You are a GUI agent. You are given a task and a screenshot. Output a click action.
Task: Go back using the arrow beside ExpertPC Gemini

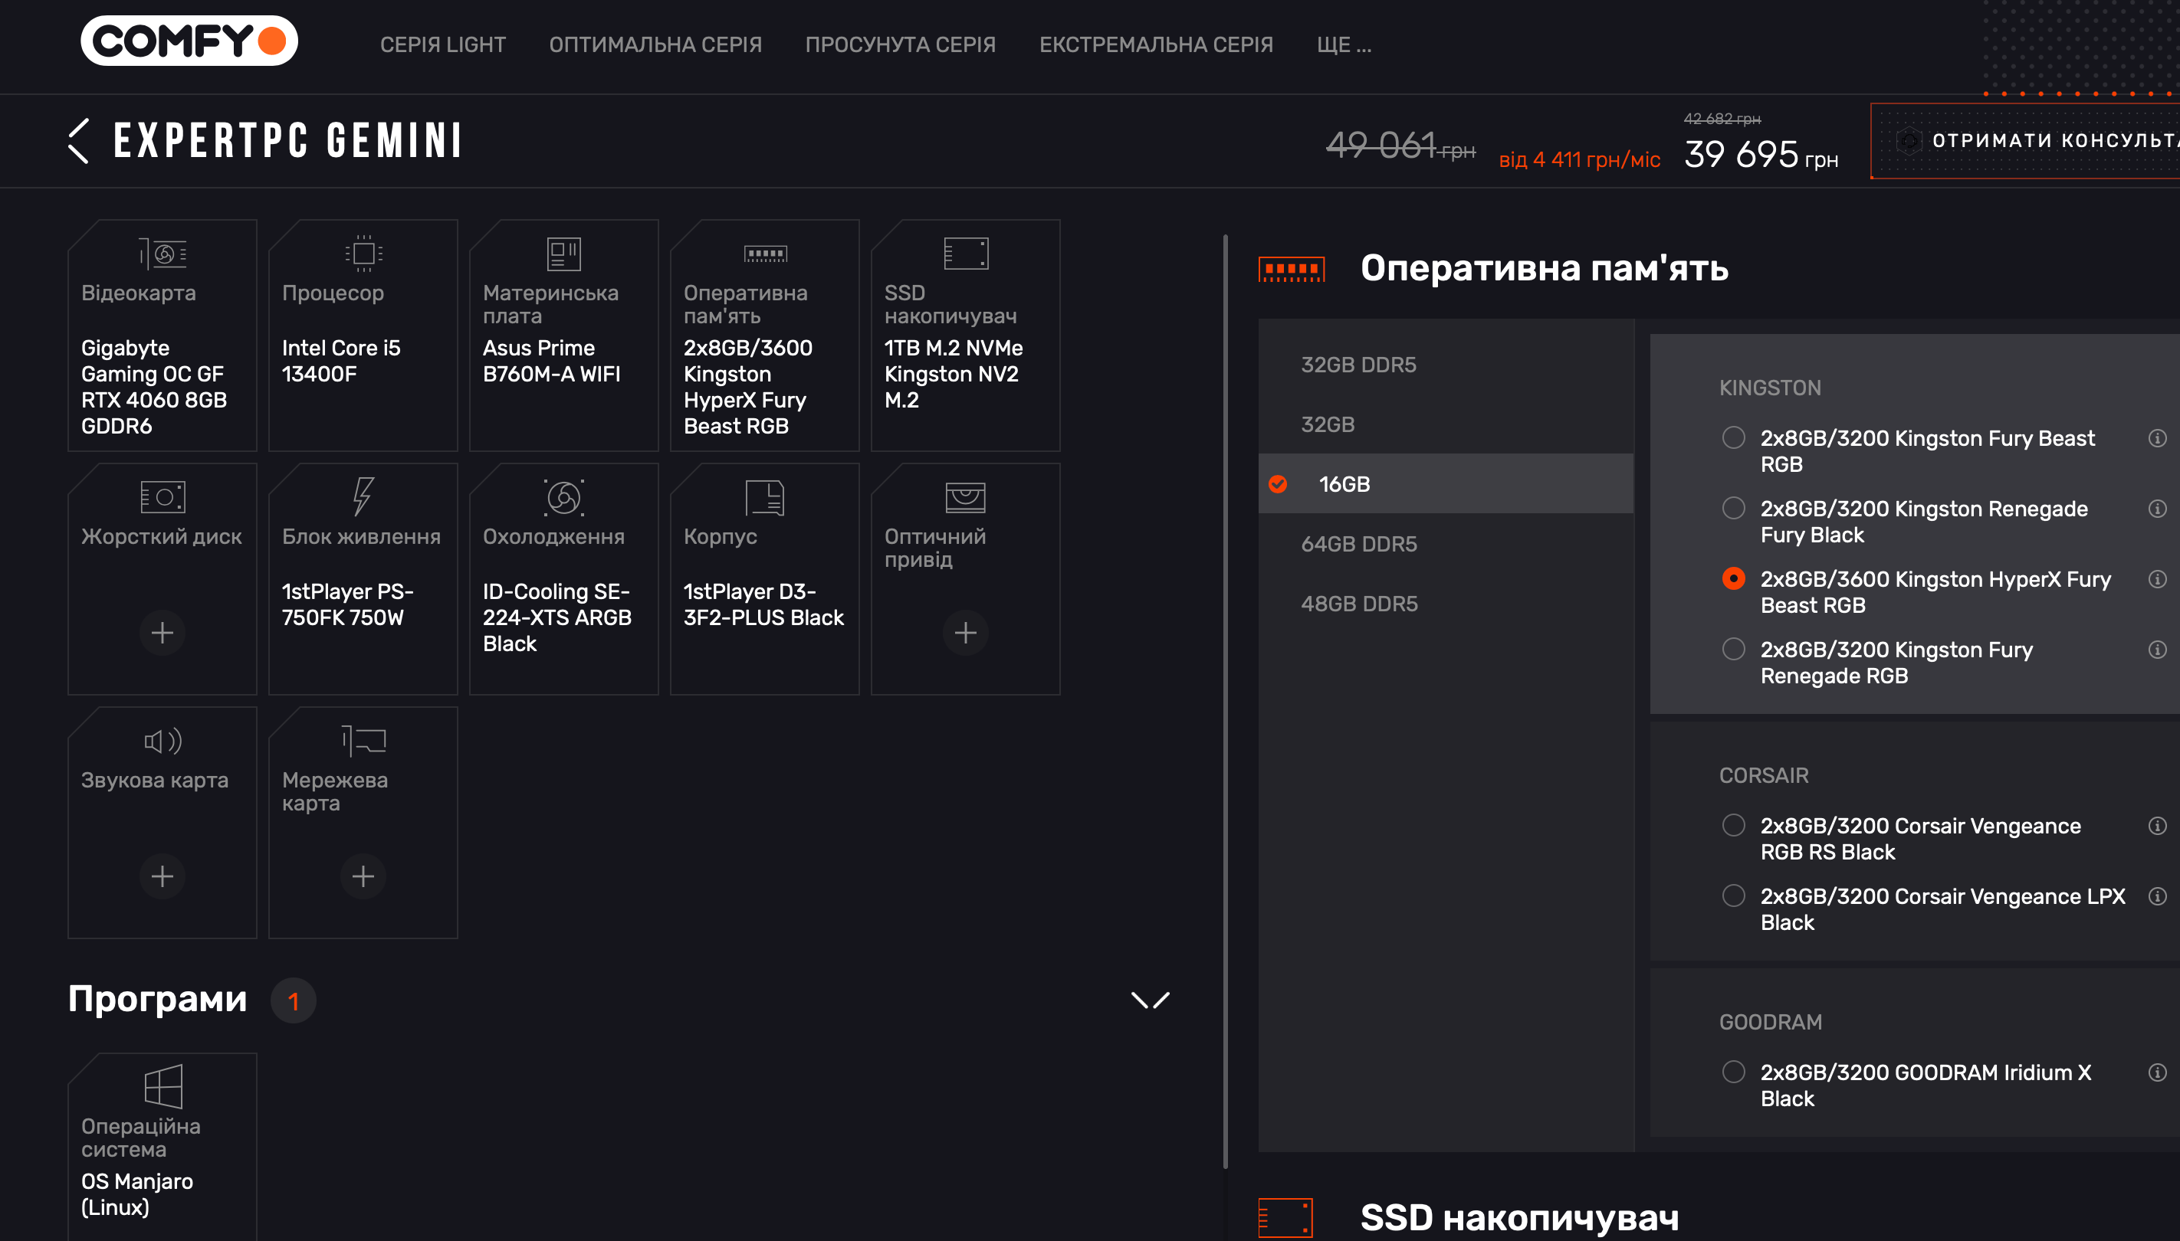[78, 141]
